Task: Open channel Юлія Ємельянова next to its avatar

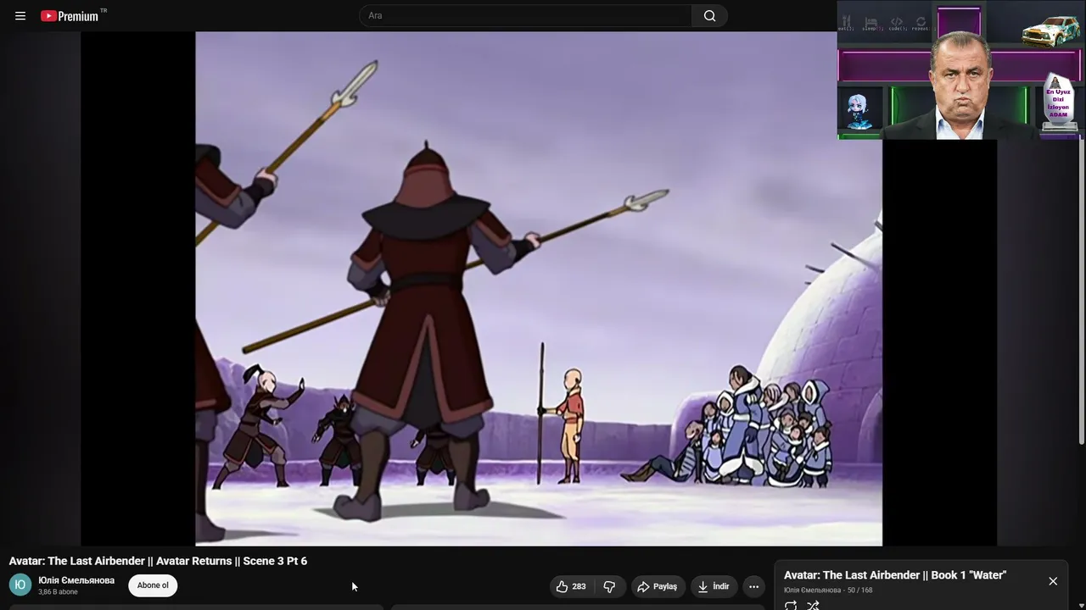Action: pos(76,580)
